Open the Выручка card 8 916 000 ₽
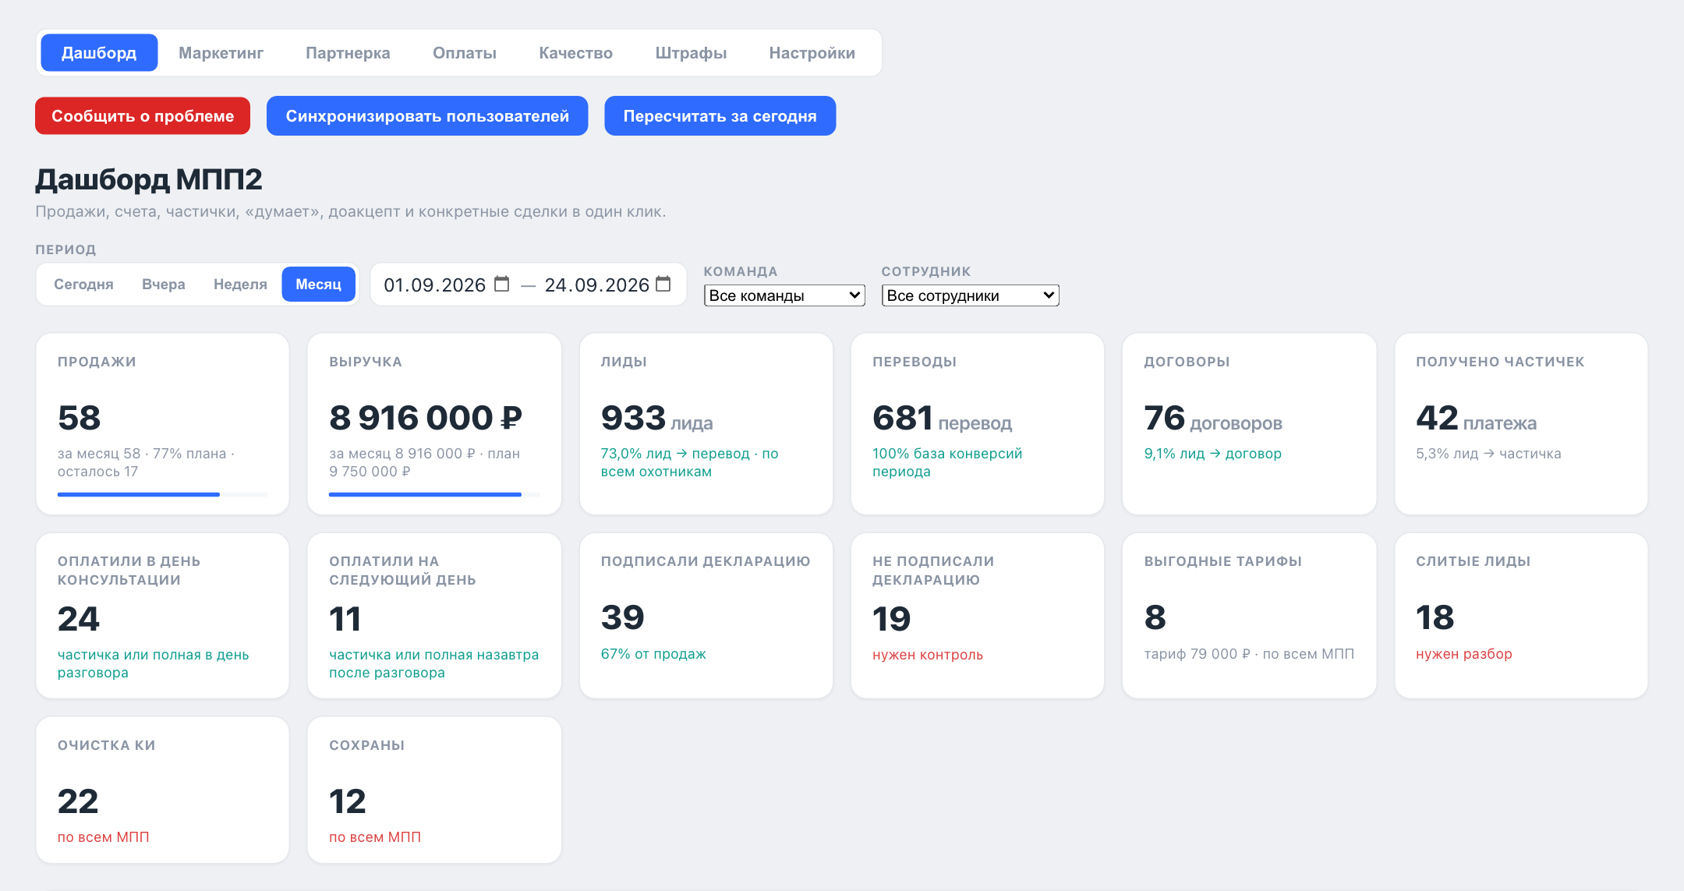1684x891 pixels. [x=434, y=424]
